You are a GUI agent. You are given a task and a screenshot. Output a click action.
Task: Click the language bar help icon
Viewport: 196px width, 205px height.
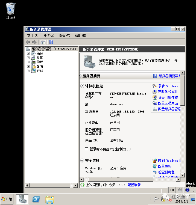pos(187,190)
